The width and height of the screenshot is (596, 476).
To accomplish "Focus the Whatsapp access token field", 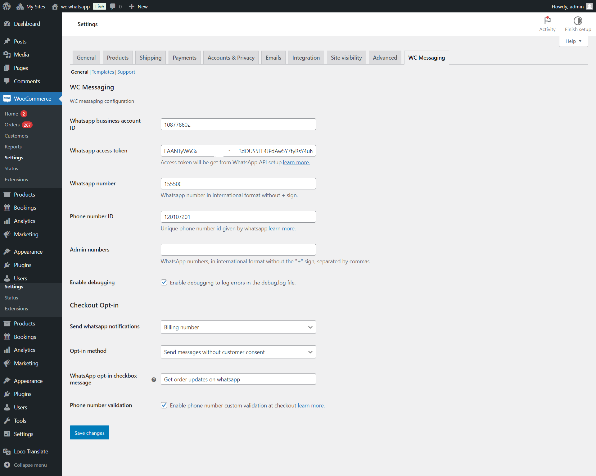I will 238,151.
